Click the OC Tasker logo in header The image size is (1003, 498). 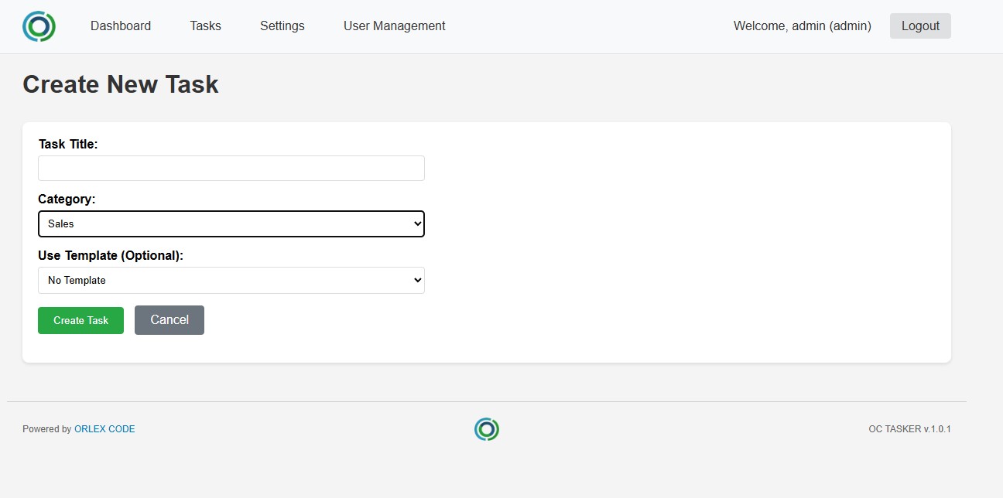point(39,26)
